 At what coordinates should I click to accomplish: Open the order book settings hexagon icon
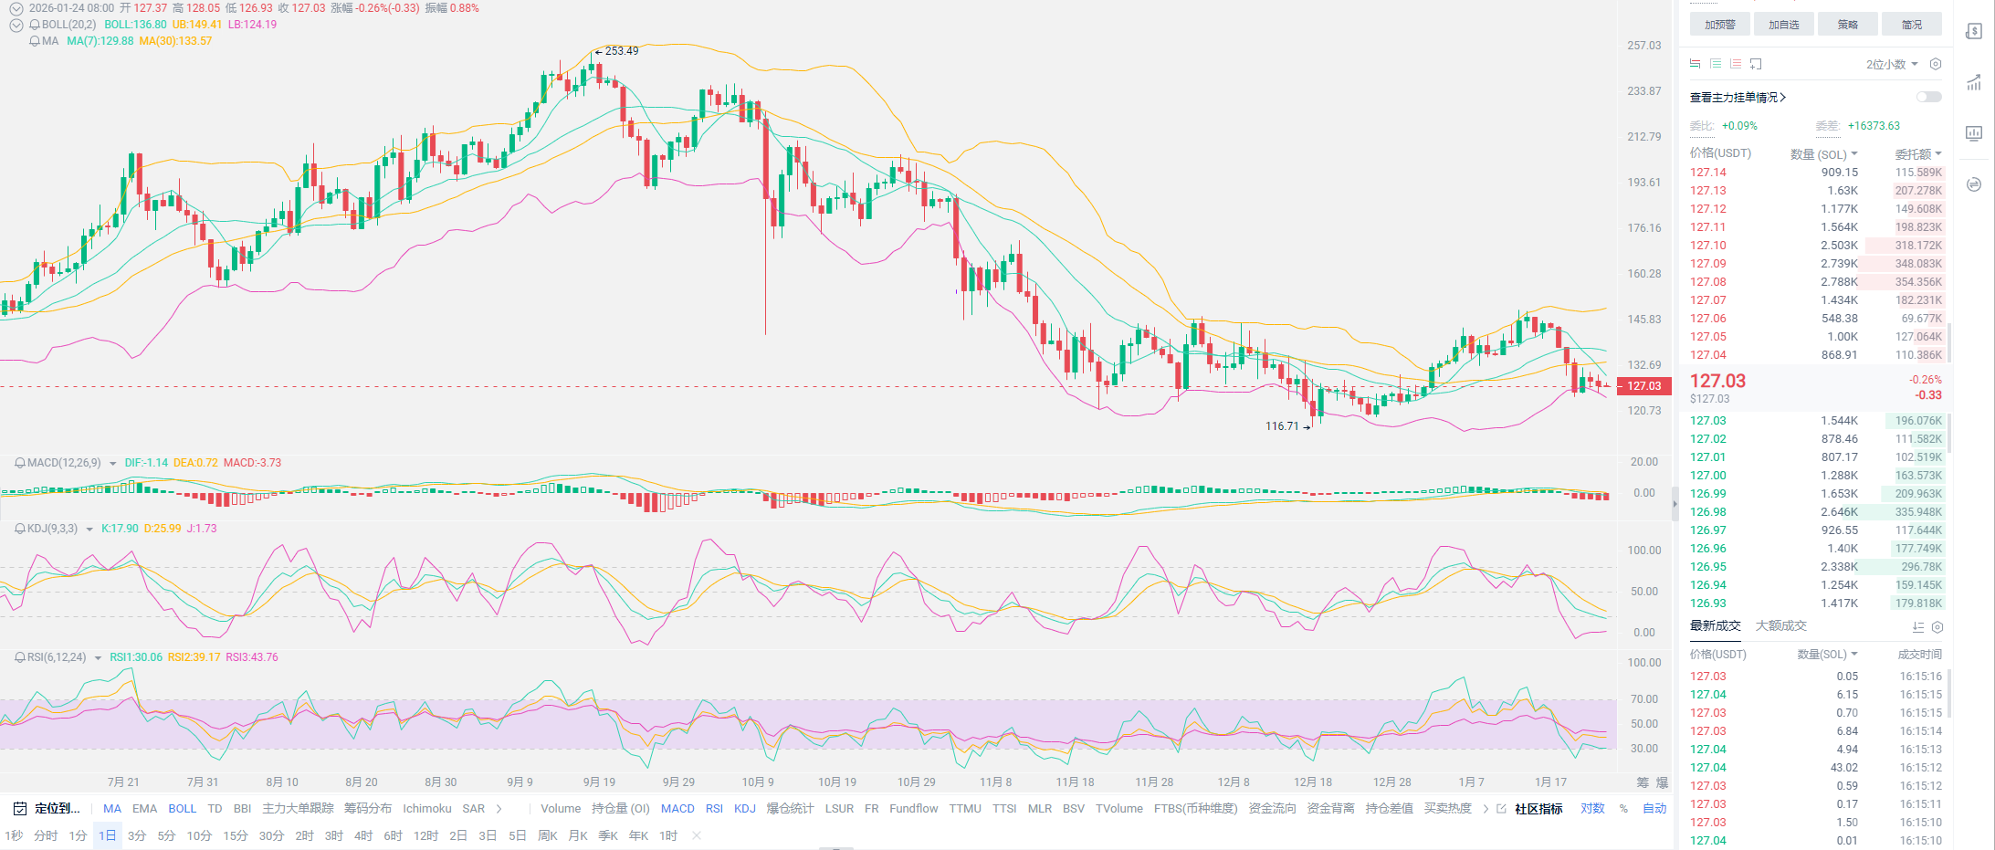(1936, 64)
